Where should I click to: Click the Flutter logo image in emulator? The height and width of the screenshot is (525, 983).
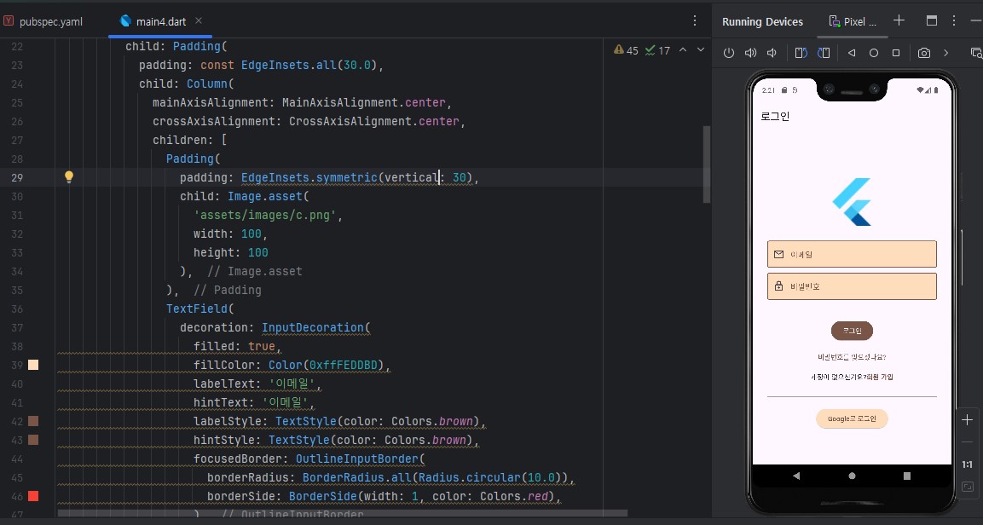coord(852,202)
